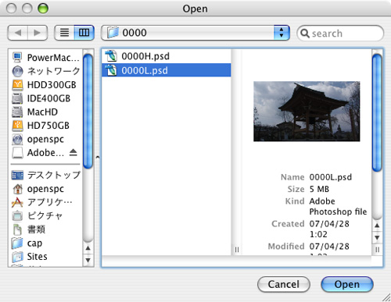Click the window resize grip corner
Image resolution: width=391 pixels, height=302 pixels.
point(386,297)
